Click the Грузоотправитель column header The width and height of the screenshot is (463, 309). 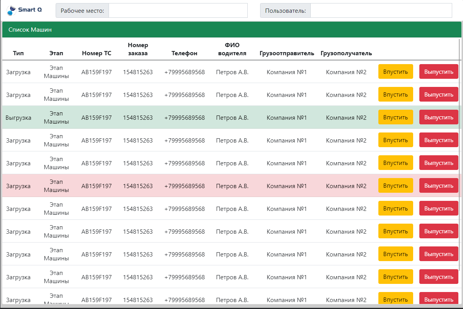tap(287, 53)
